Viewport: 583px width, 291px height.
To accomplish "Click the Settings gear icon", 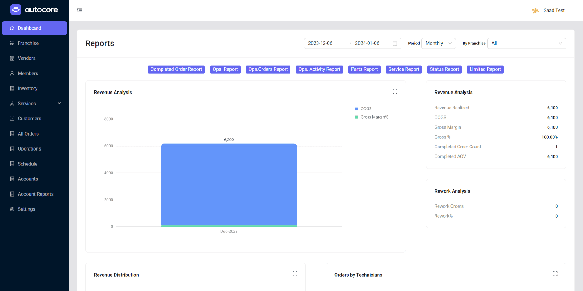I will tap(12, 209).
